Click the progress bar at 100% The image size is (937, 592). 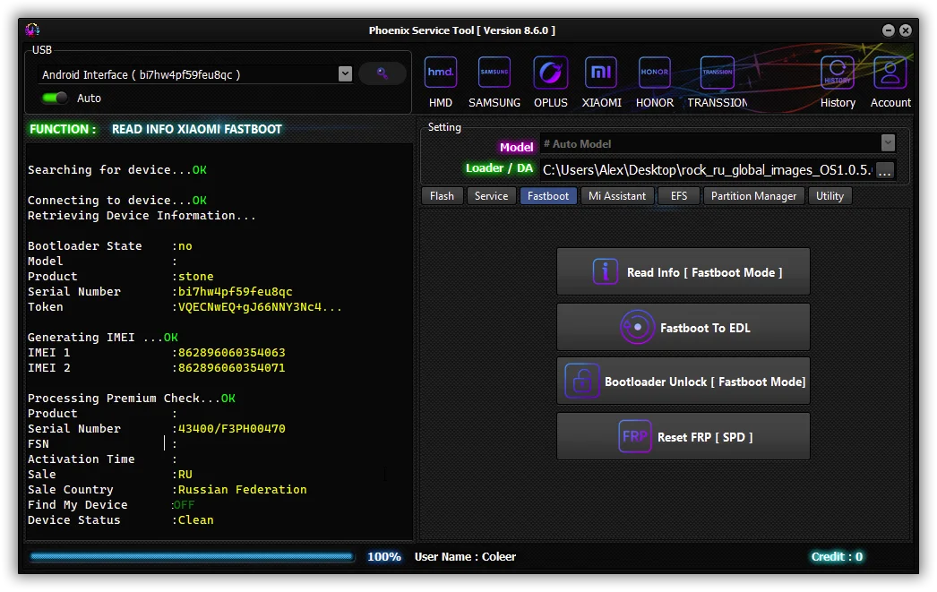[x=193, y=556]
